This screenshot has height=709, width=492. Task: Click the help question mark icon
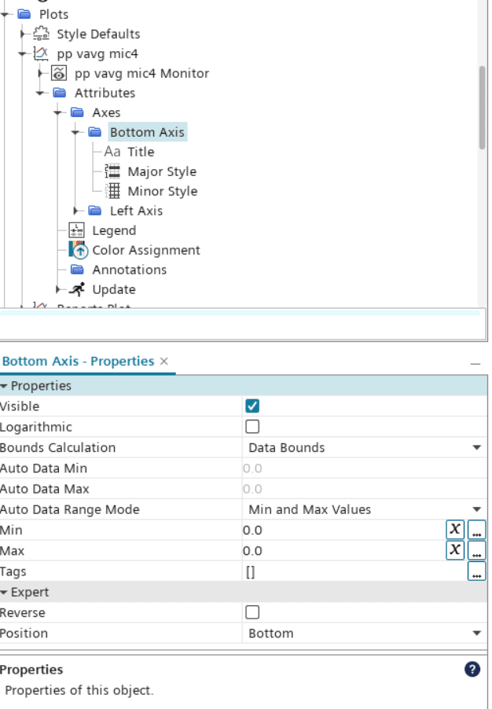coord(472,669)
